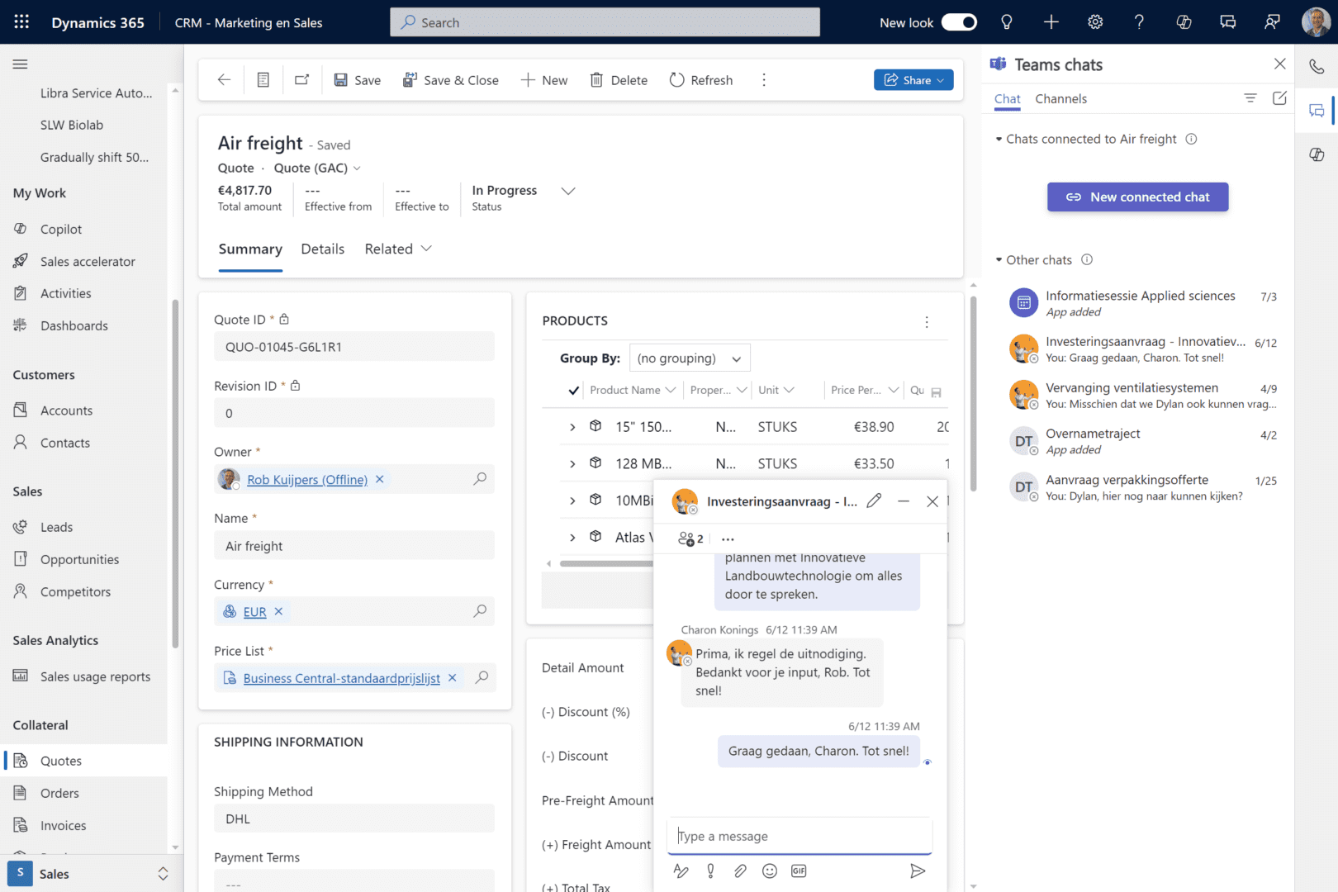
Task: Open the help question mark icon
Action: [x=1139, y=22]
